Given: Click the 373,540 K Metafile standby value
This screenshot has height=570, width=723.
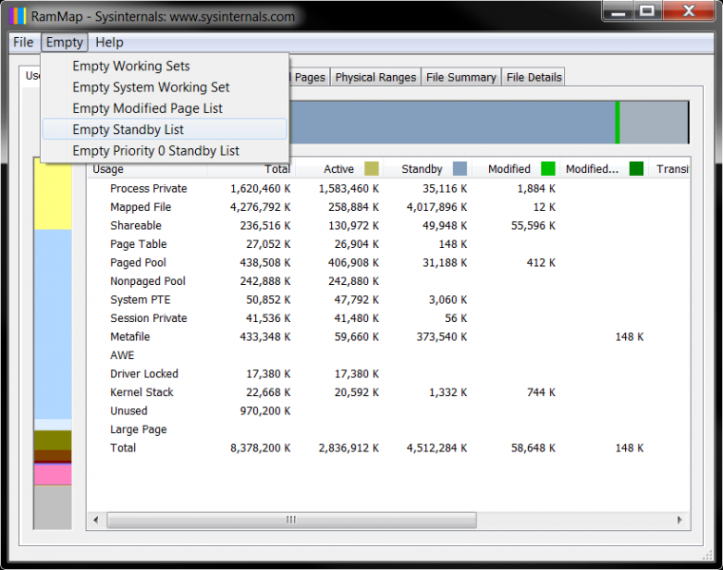Looking at the screenshot, I should pos(441,336).
